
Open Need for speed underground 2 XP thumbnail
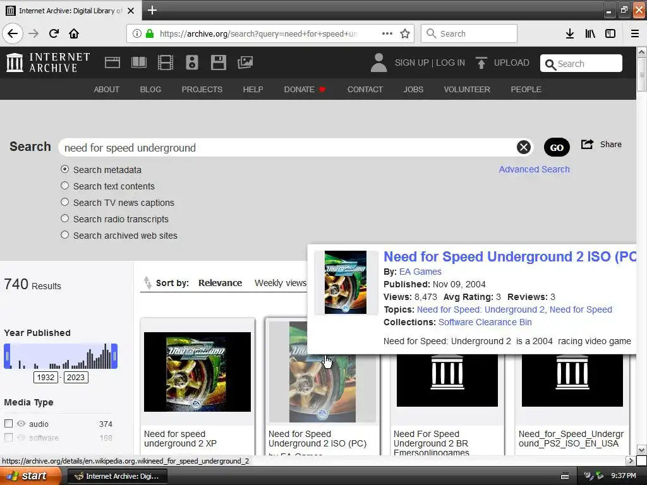(197, 372)
